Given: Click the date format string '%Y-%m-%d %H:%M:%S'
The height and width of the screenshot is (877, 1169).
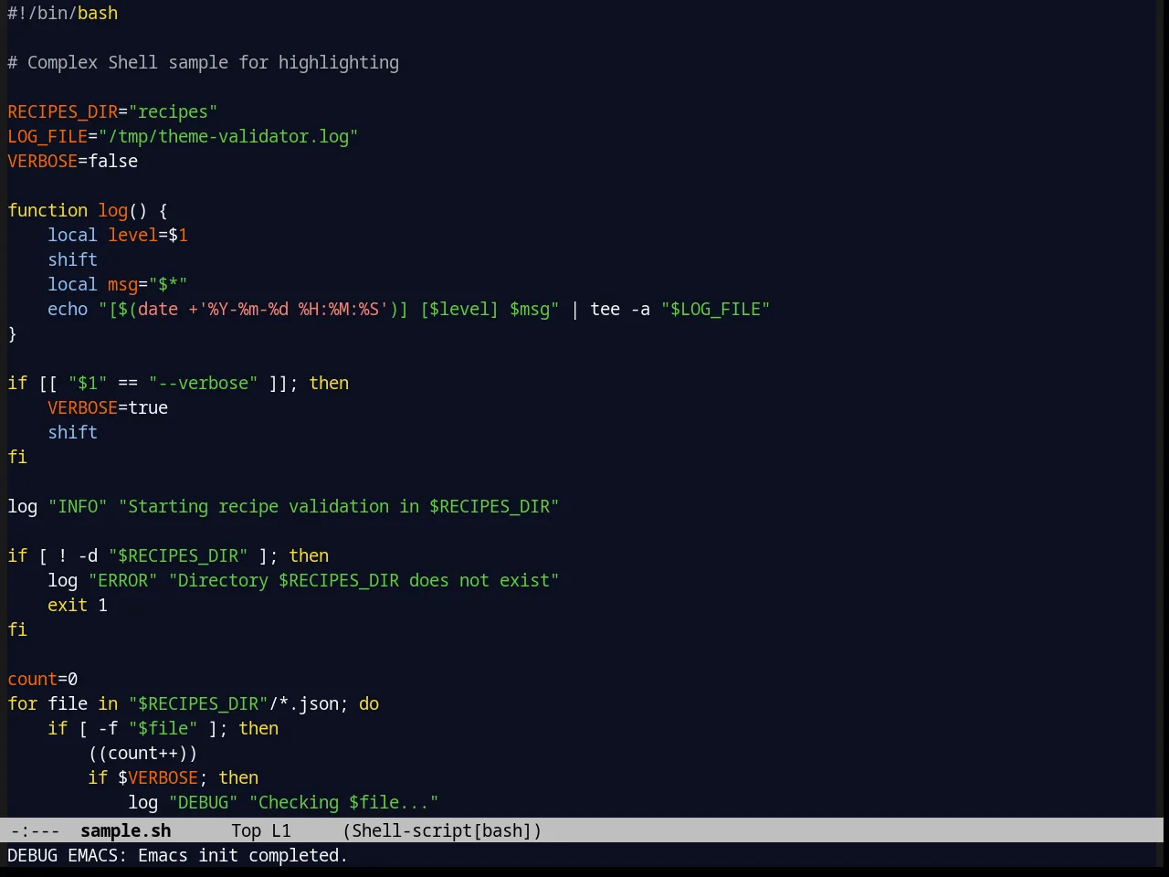Looking at the screenshot, I should coord(293,309).
